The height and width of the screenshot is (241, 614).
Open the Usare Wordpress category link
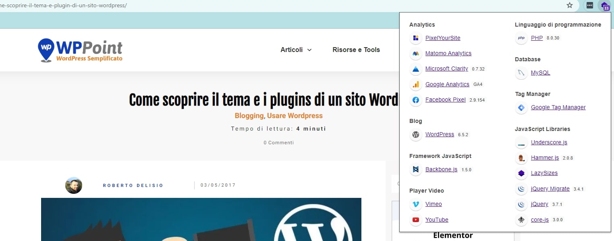(x=295, y=116)
